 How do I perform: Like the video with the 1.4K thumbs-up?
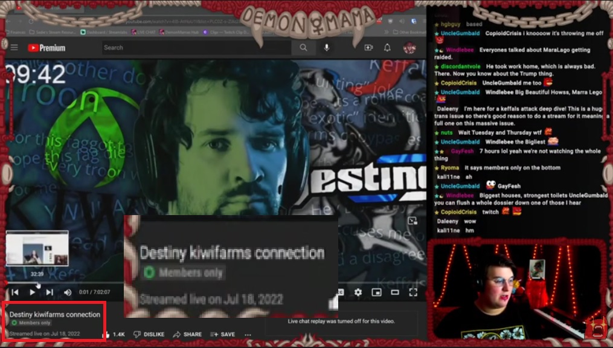click(114, 334)
